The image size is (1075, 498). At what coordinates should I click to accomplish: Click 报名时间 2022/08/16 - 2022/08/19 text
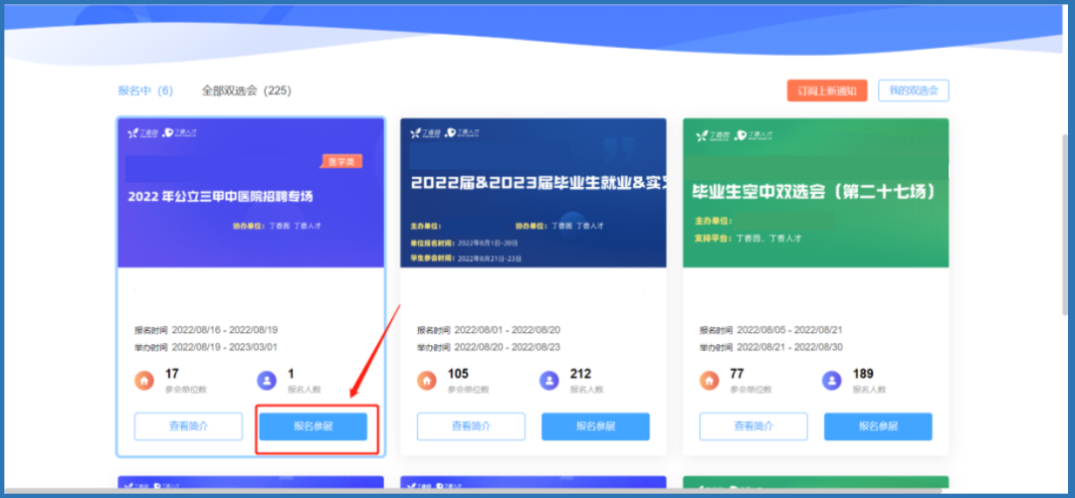206,329
